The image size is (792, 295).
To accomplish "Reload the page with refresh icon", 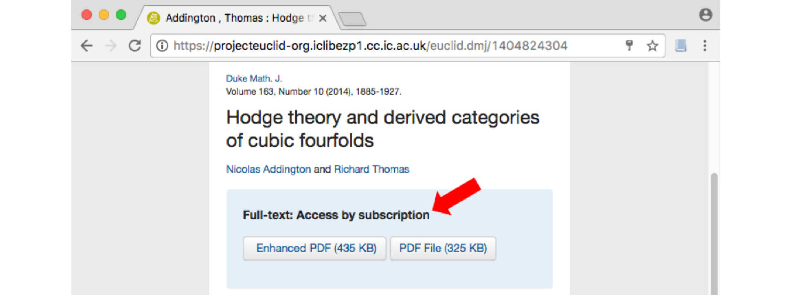I will [135, 45].
